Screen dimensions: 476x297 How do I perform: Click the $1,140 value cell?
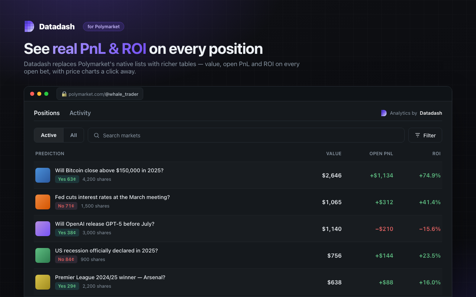coord(332,229)
